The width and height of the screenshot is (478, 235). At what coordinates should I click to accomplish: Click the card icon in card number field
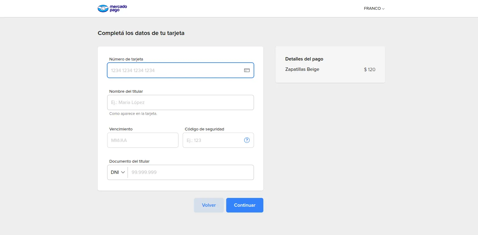tap(247, 70)
